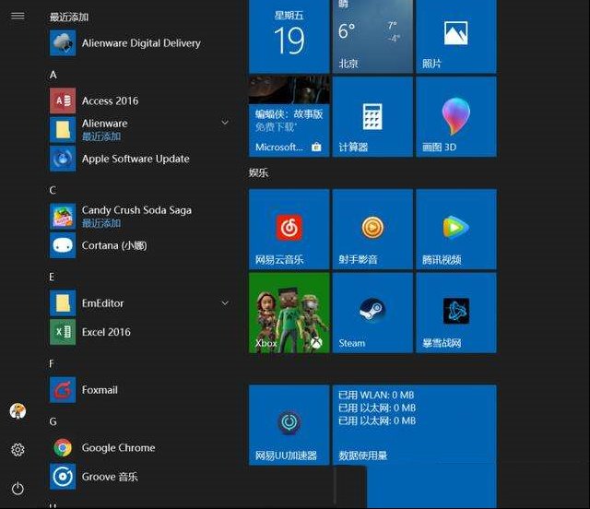The height and width of the screenshot is (509, 590).
Task: Click the Access 2016 label
Action: coord(111,101)
